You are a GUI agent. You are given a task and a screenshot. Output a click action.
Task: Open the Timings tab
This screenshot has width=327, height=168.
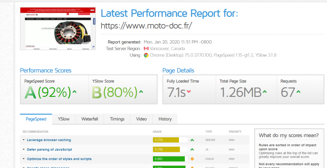117,119
